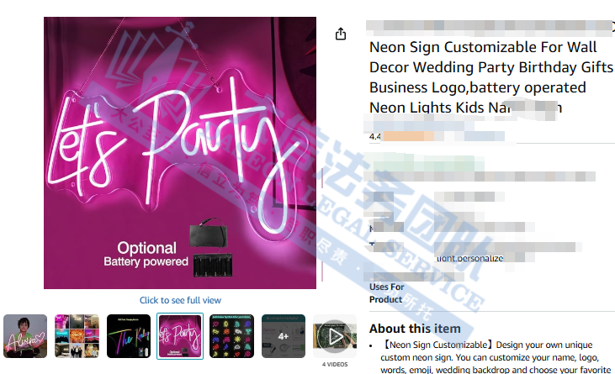Screen dimensions: 615x374
Task: Open the 4+ more images thumbnail
Action: 284,336
